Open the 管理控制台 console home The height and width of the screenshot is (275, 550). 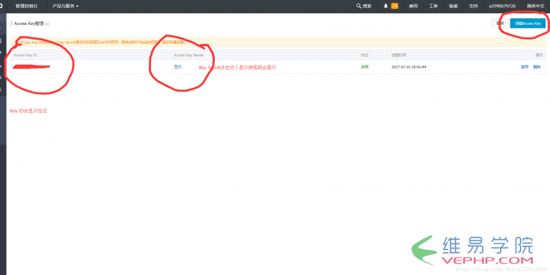click(x=26, y=6)
